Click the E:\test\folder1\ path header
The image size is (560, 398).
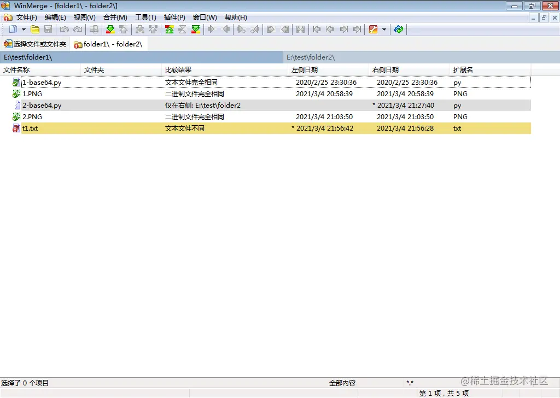click(x=142, y=57)
